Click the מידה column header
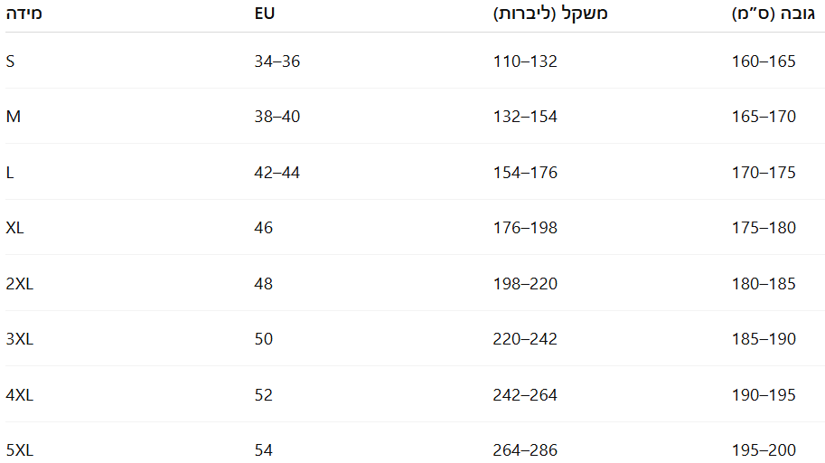Screen dimensions: 825x463 click(24, 14)
